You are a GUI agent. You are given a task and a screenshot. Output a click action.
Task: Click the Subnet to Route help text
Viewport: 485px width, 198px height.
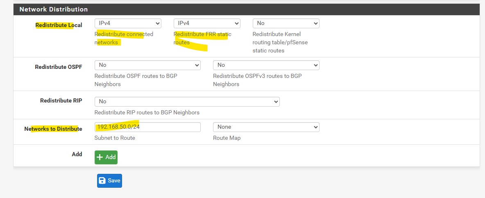pos(115,138)
